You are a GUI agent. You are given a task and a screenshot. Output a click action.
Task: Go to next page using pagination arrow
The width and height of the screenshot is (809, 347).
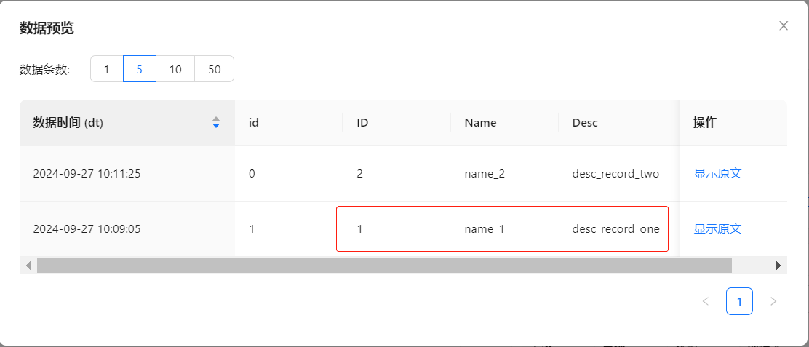773,301
